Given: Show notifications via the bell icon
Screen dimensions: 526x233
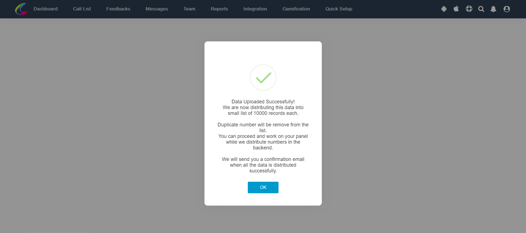Looking at the screenshot, I should [x=493, y=9].
